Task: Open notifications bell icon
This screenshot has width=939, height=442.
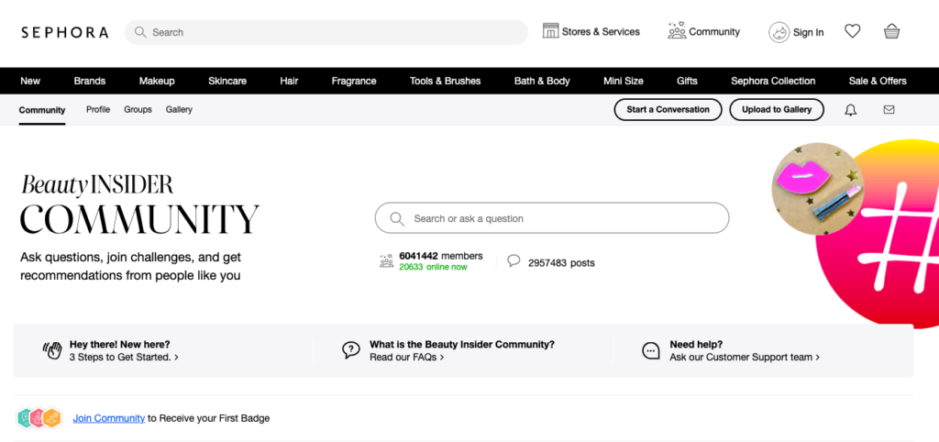Action: [x=850, y=110]
